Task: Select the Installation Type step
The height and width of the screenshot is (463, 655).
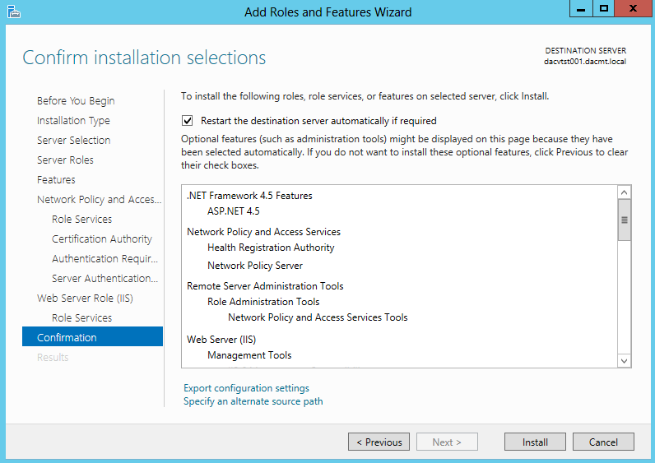Action: click(x=73, y=121)
